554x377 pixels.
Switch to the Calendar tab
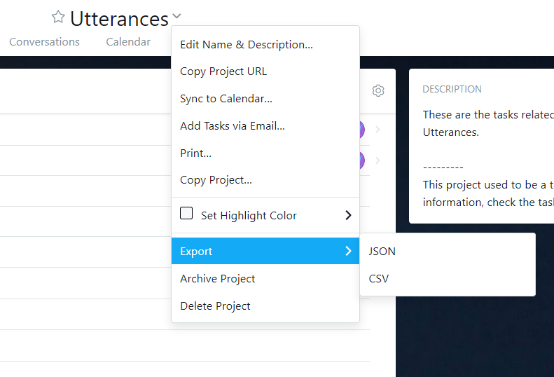(128, 42)
